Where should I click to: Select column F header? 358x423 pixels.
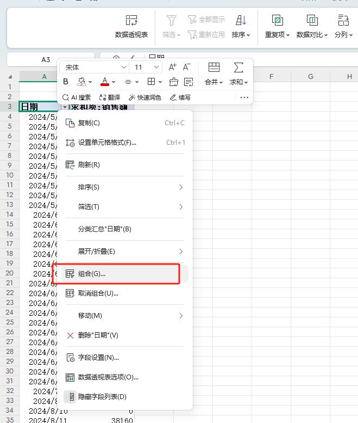coord(271,77)
